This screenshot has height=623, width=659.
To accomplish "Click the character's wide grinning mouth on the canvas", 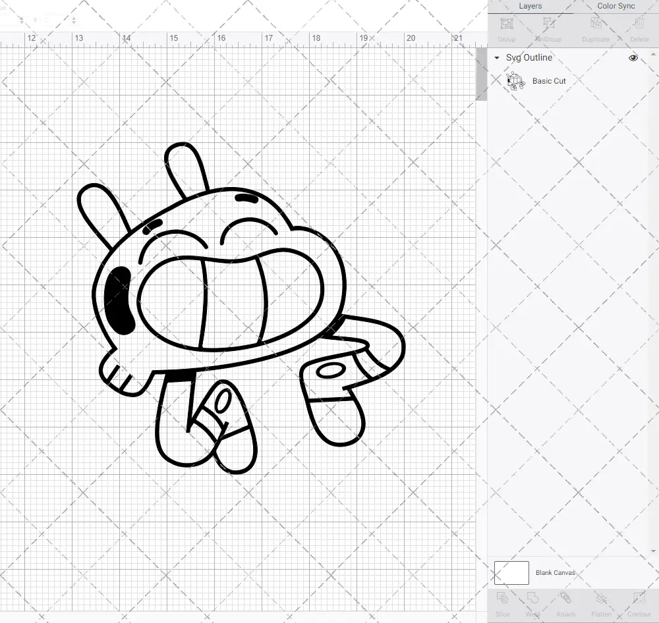I will [x=230, y=299].
